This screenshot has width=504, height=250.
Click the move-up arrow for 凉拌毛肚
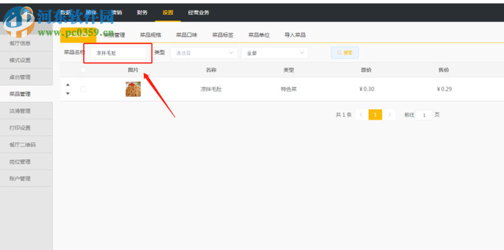[68, 85]
